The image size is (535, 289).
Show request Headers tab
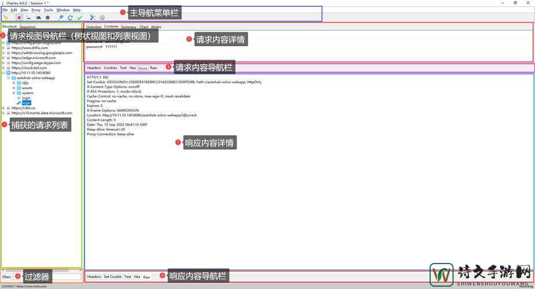[x=94, y=68]
